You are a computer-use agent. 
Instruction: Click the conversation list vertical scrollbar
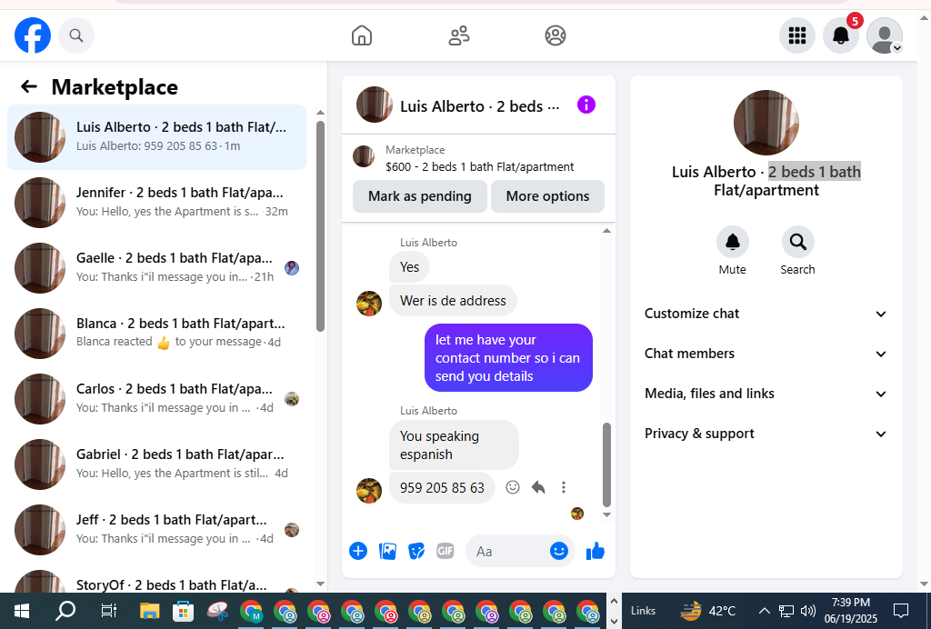tap(321, 226)
